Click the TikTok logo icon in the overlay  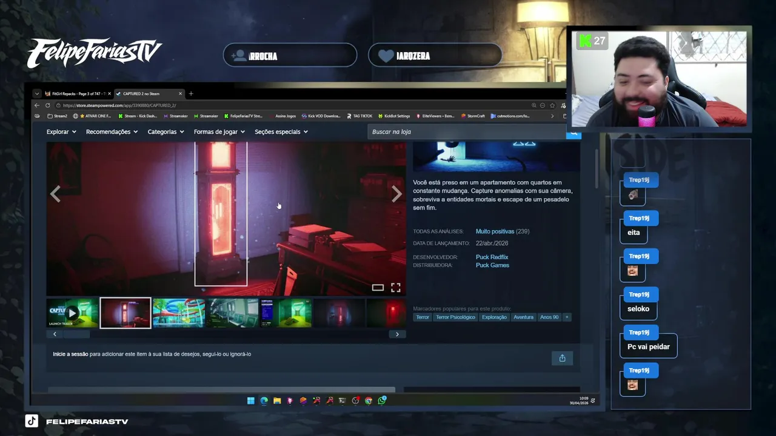[x=32, y=421]
